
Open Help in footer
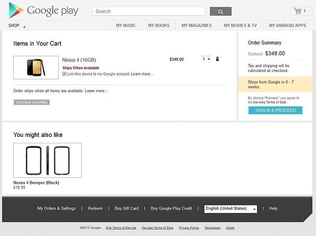point(273,208)
